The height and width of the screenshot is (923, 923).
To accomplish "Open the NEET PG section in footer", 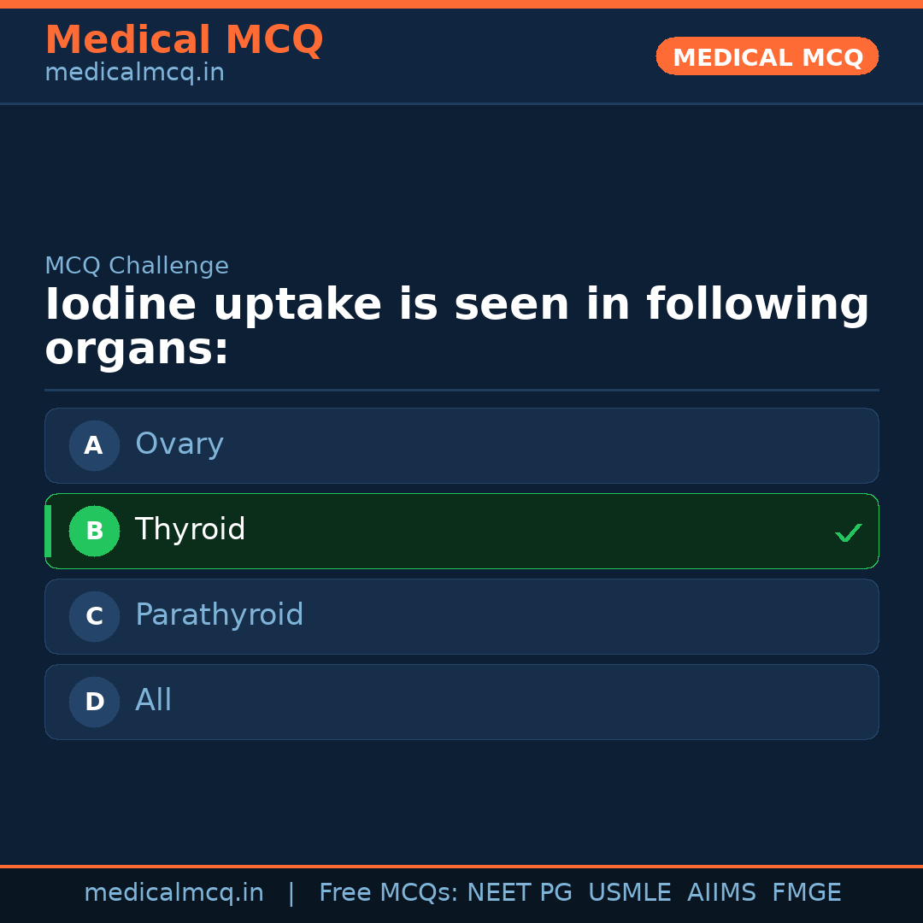I will click(520, 892).
